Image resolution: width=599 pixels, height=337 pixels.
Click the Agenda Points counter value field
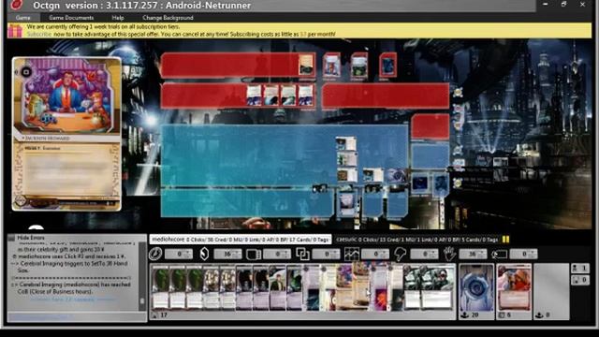pos(375,254)
